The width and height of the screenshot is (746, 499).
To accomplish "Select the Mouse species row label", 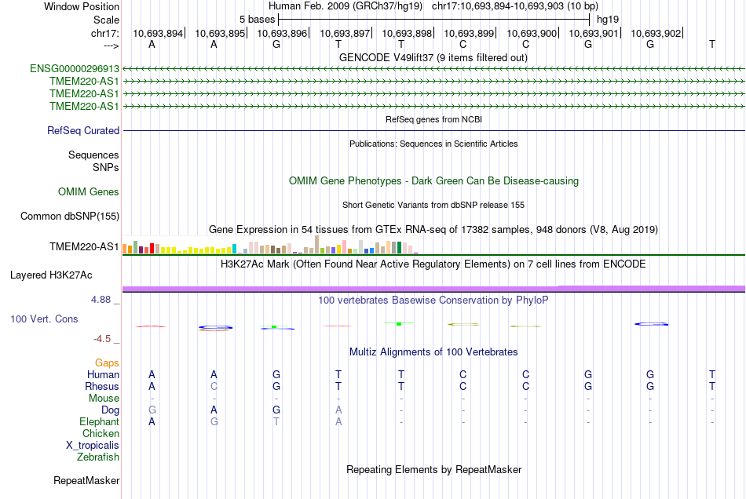I will pos(104,399).
